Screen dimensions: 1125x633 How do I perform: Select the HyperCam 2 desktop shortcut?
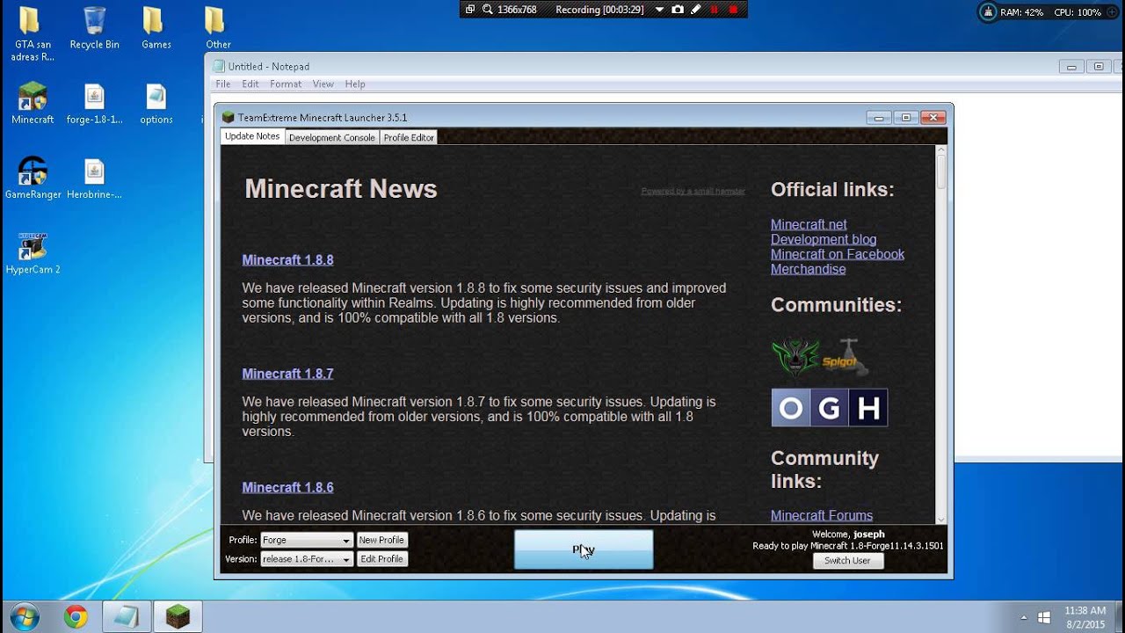(33, 254)
